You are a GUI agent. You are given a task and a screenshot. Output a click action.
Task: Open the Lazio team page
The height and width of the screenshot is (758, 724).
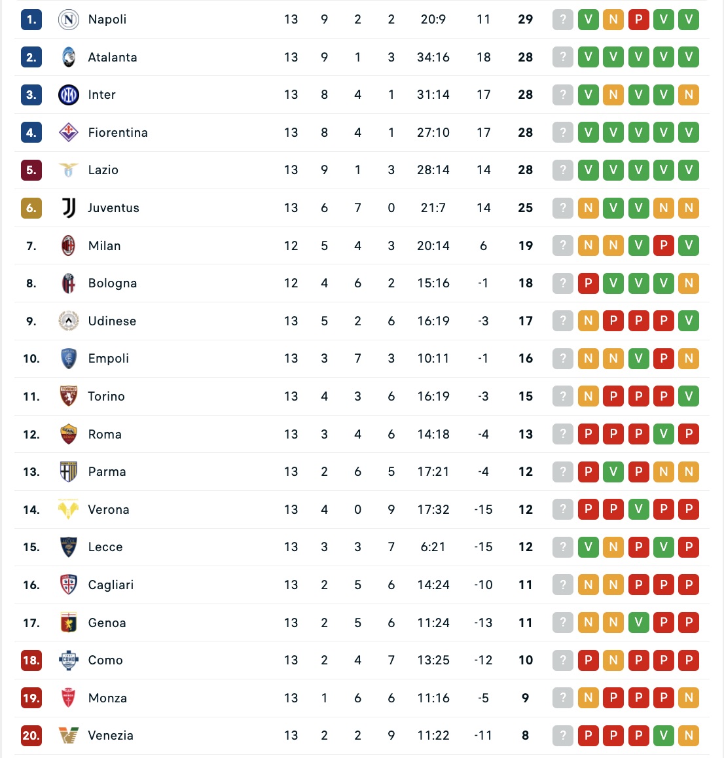(x=103, y=170)
